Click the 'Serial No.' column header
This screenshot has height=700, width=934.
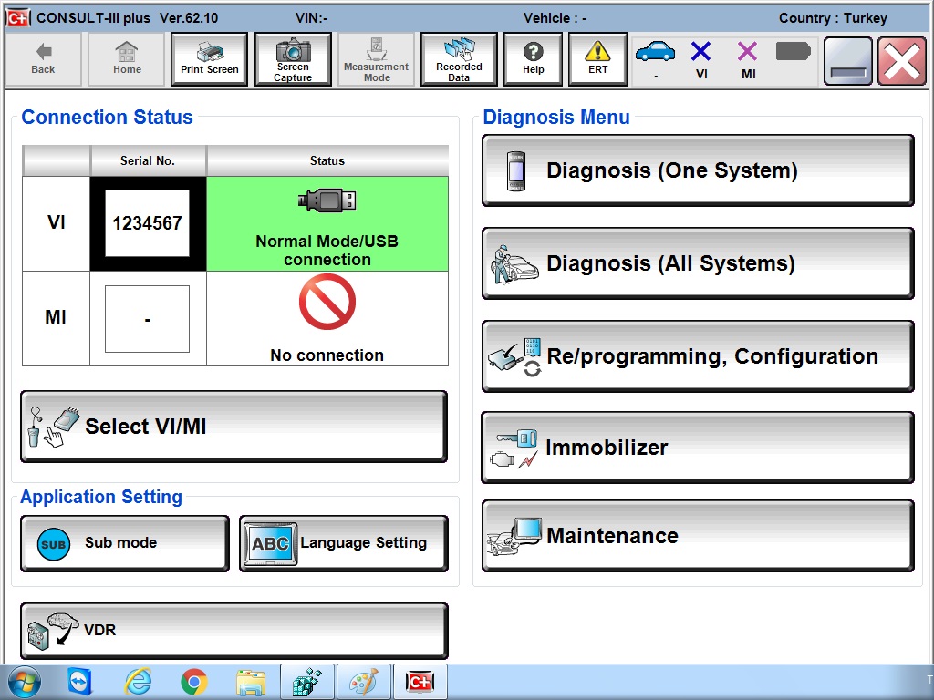[148, 160]
